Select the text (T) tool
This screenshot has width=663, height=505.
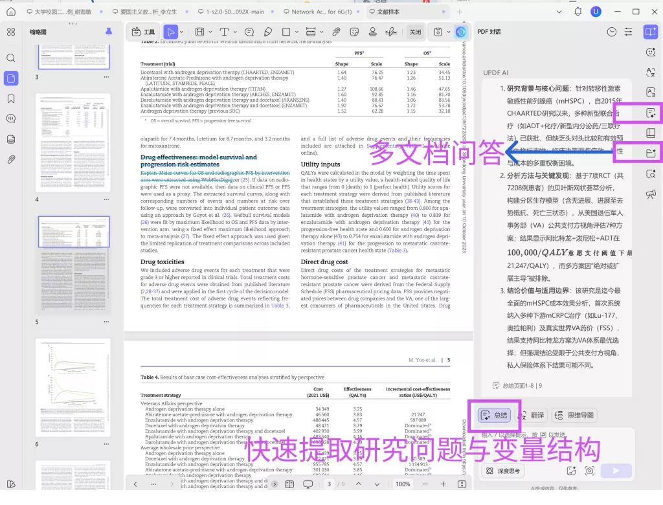pyautogui.click(x=225, y=32)
